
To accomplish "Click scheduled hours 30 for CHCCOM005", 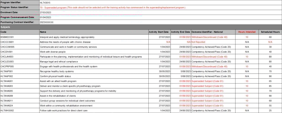I will [x=270, y=47].
